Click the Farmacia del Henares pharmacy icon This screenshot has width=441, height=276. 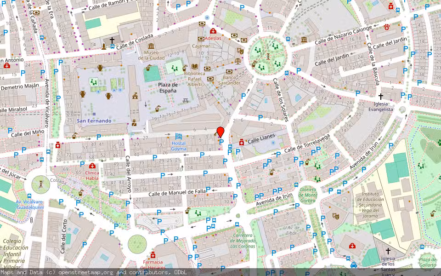point(153,255)
